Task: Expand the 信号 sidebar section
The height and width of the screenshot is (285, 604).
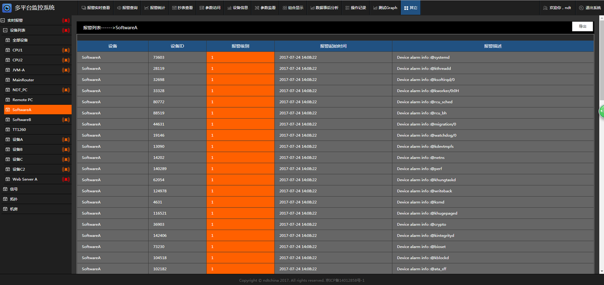Action: click(x=5, y=189)
